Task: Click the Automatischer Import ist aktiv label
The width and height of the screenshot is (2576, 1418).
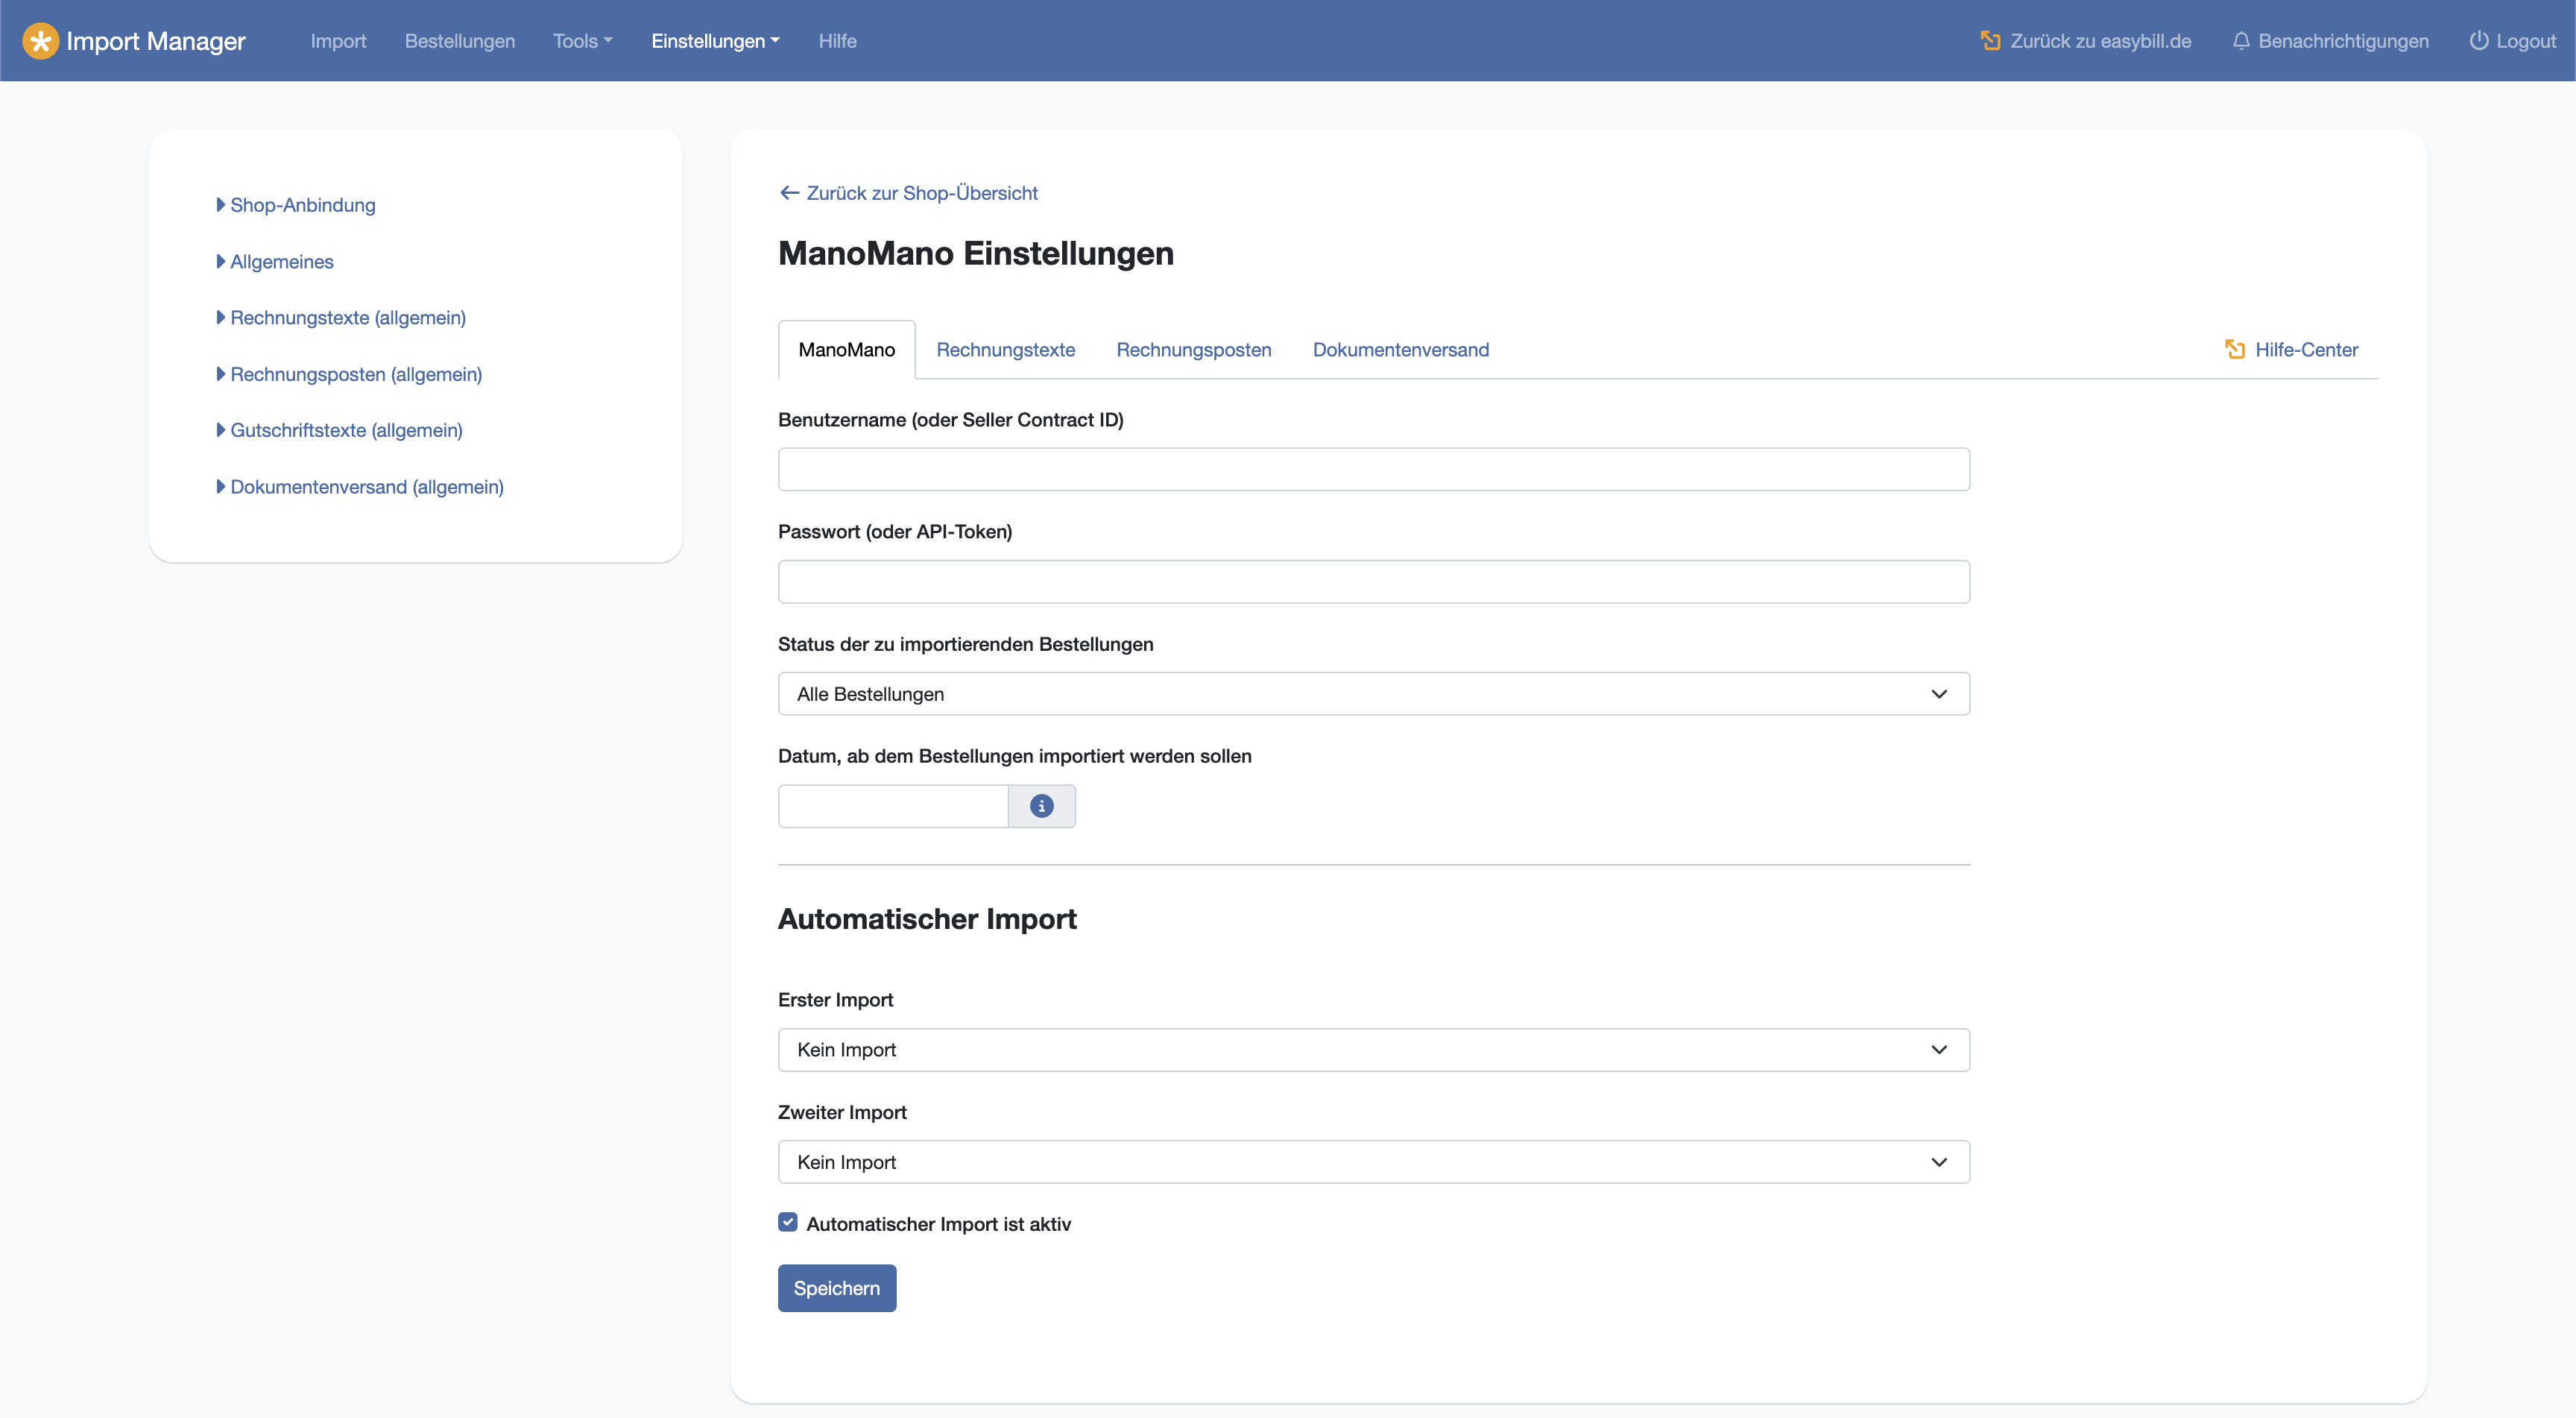Action: click(x=938, y=1224)
